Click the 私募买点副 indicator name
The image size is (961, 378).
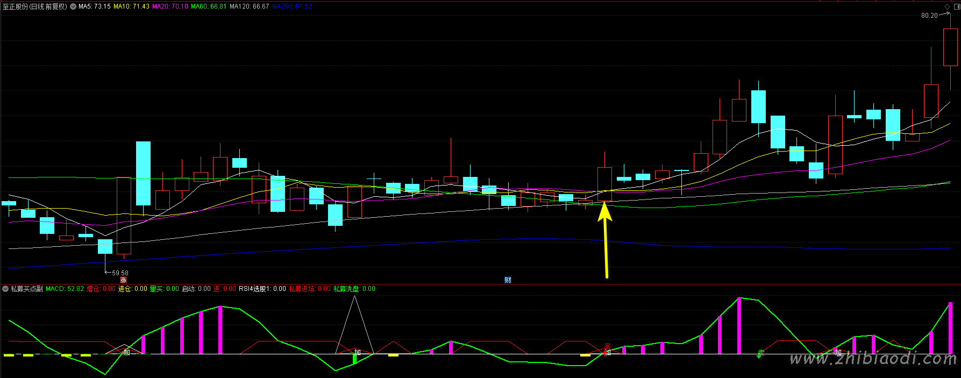tap(26, 289)
